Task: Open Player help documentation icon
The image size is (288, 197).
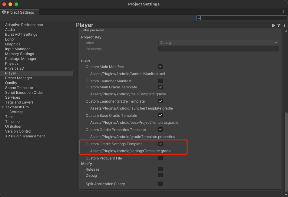Action: tap(273, 25)
